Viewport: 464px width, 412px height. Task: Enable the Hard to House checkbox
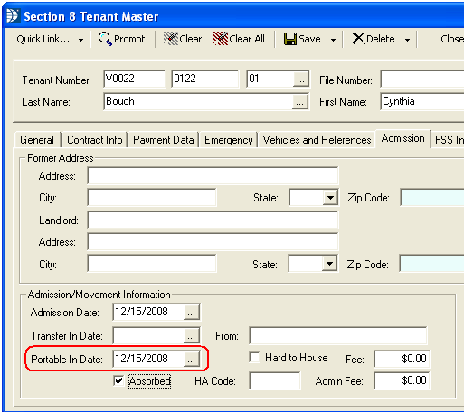[x=254, y=358]
